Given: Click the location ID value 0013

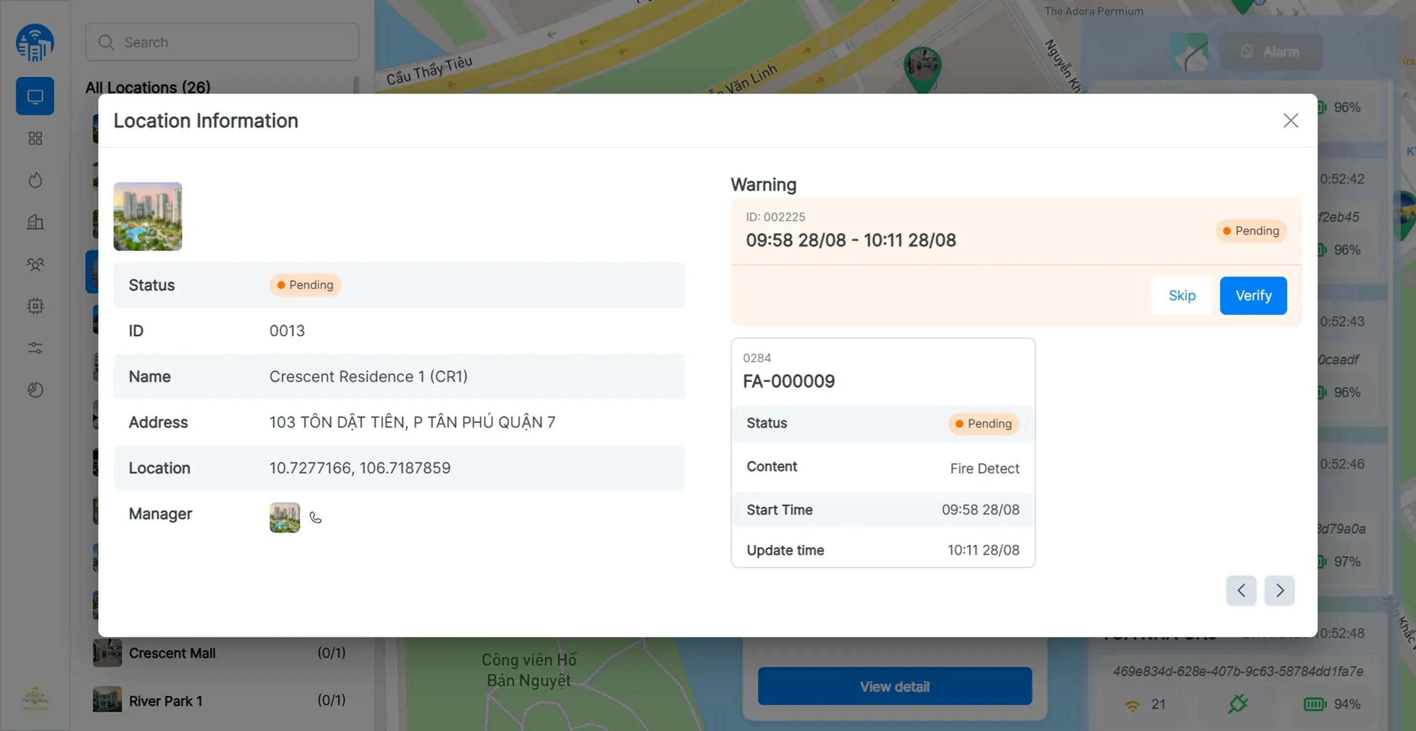Looking at the screenshot, I should pos(287,330).
